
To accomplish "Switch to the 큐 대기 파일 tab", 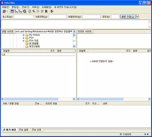I will [x=9, y=130].
